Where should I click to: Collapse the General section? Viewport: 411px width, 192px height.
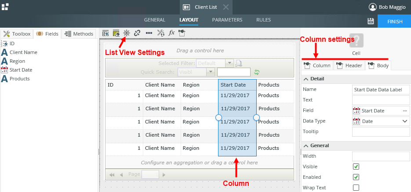[306, 145]
